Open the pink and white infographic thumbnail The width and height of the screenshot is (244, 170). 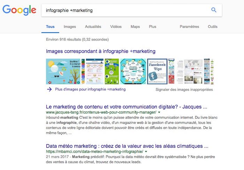(x=94, y=71)
